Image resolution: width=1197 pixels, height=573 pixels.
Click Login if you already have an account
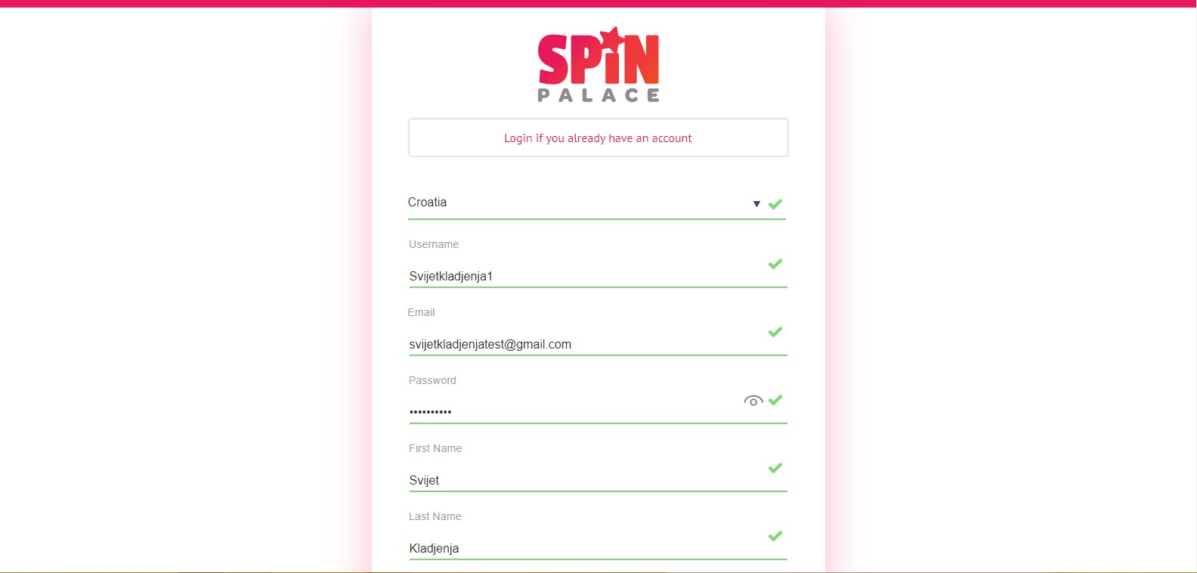tap(598, 138)
